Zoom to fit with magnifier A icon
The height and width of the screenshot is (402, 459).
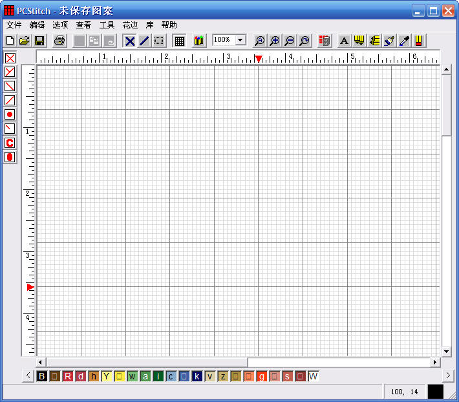pos(260,41)
